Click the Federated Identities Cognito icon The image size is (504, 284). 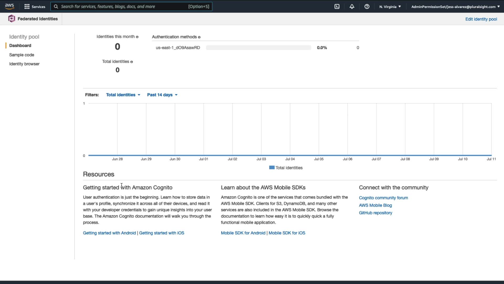(12, 19)
